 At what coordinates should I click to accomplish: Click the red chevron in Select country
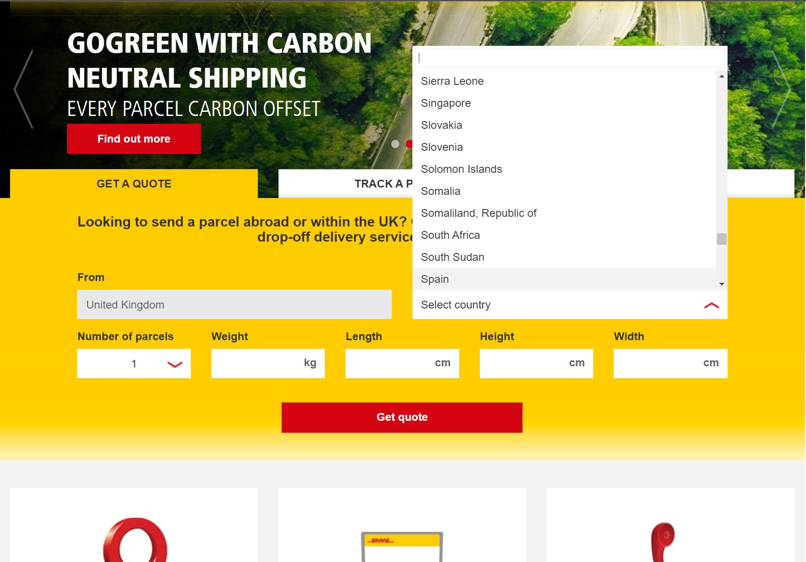point(712,305)
